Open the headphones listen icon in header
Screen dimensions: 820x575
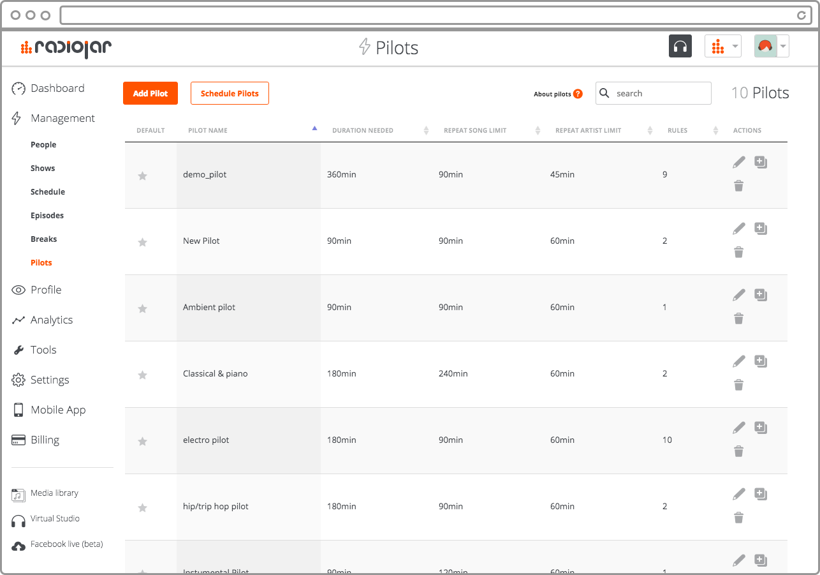coord(680,47)
